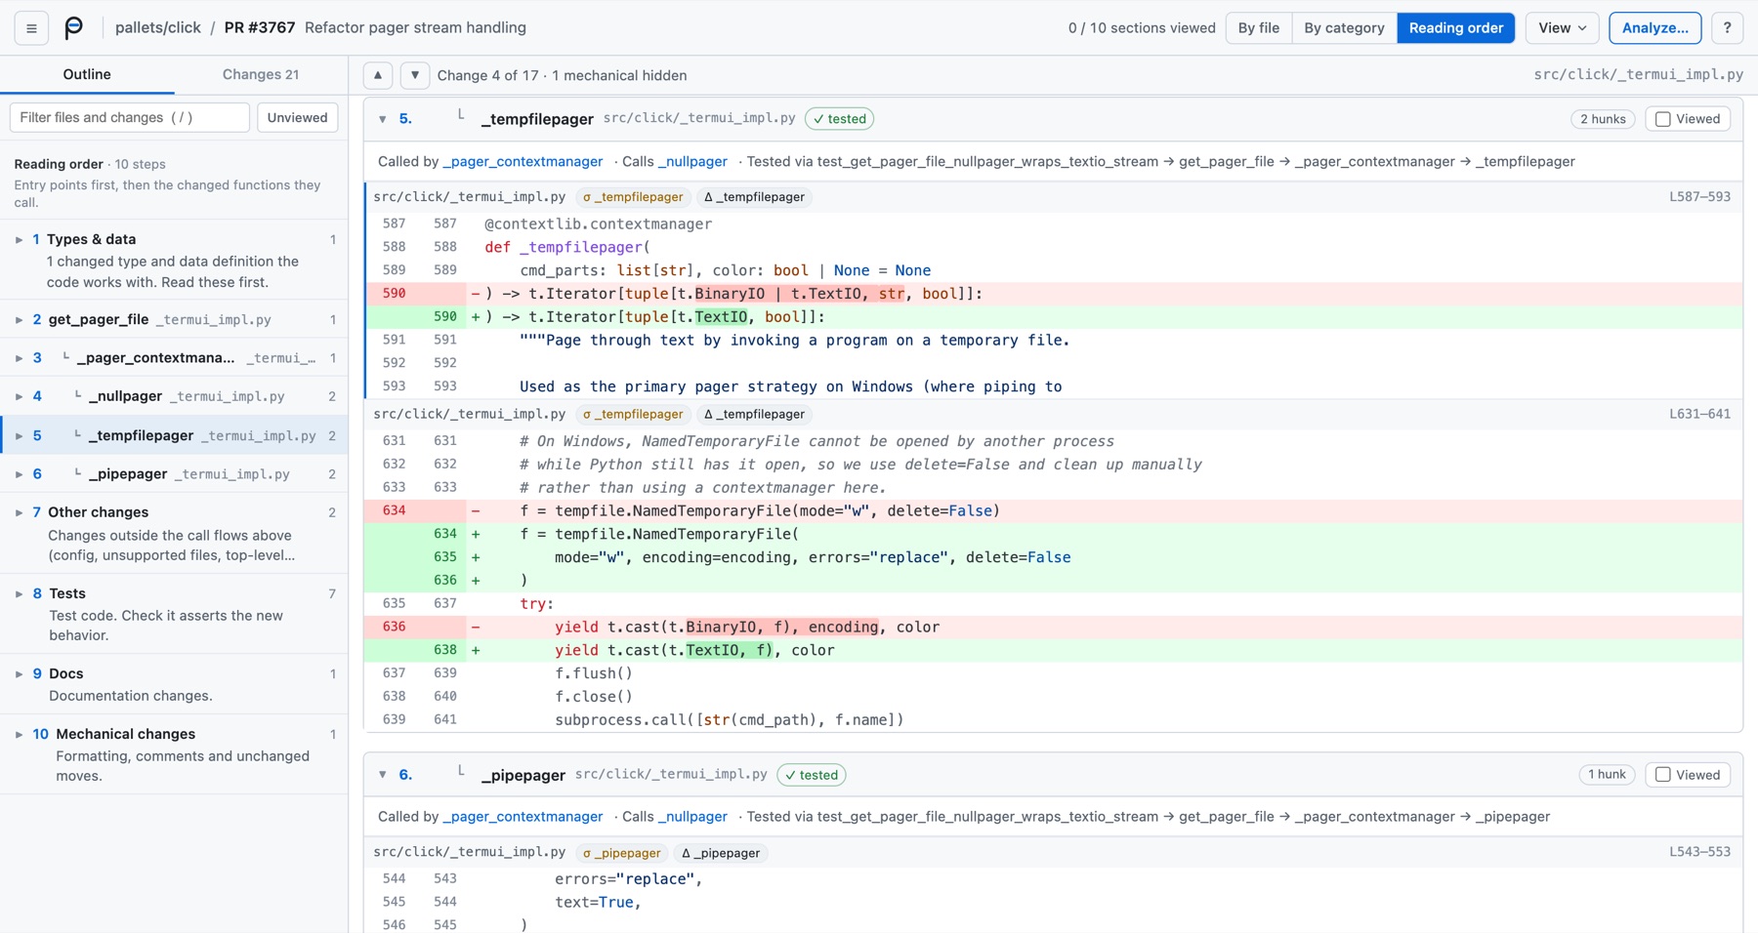Click the section 5 number link
The width and height of the screenshot is (1758, 933).
point(405,119)
